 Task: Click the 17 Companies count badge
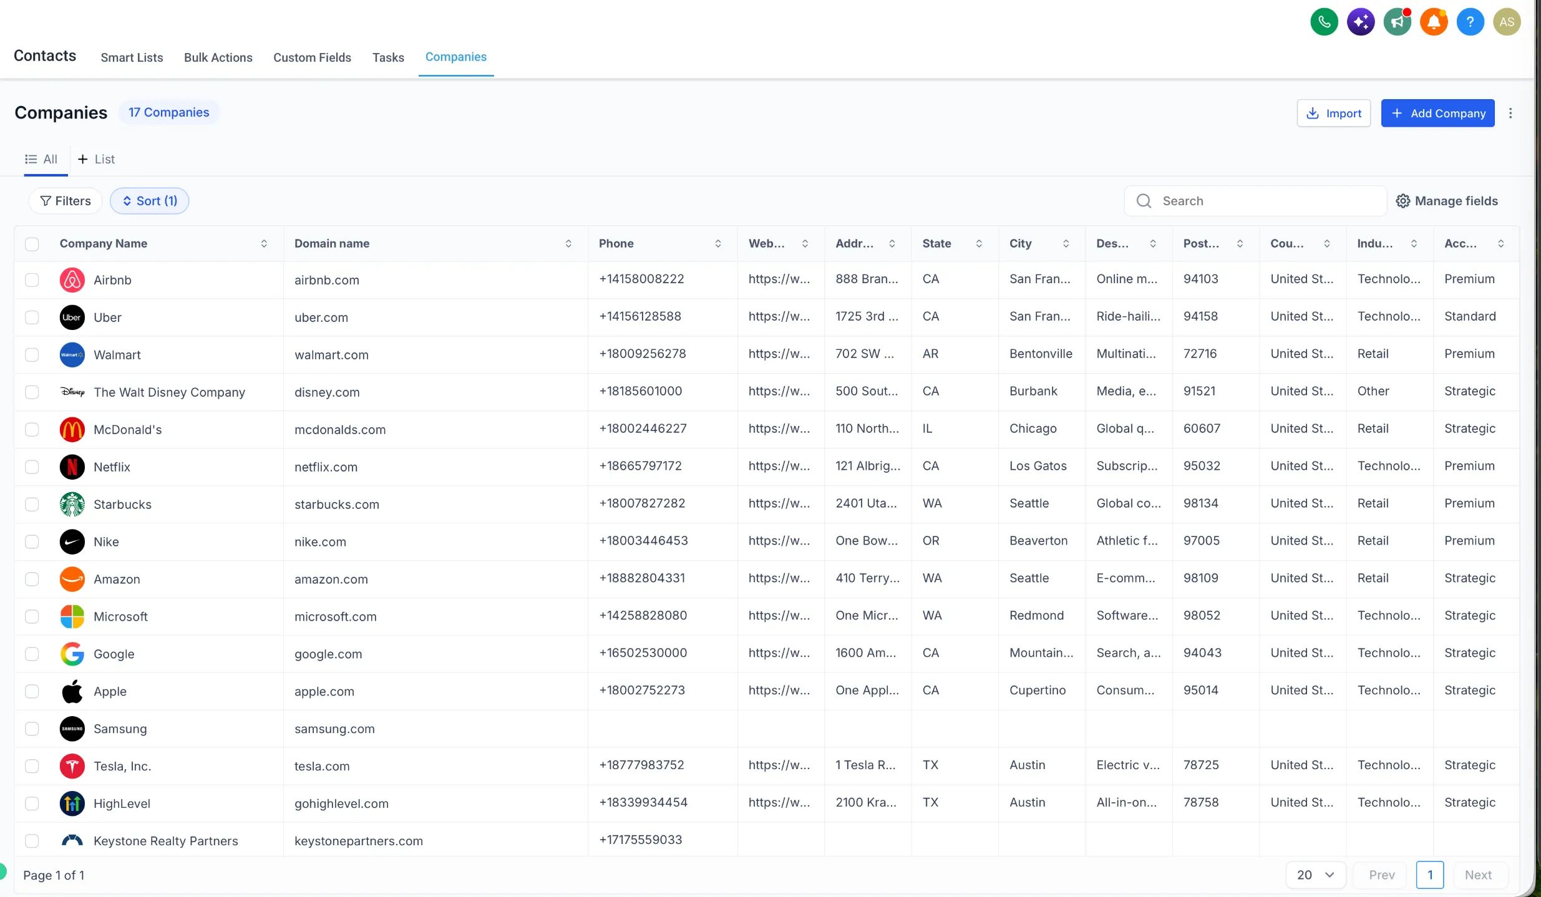(168, 112)
